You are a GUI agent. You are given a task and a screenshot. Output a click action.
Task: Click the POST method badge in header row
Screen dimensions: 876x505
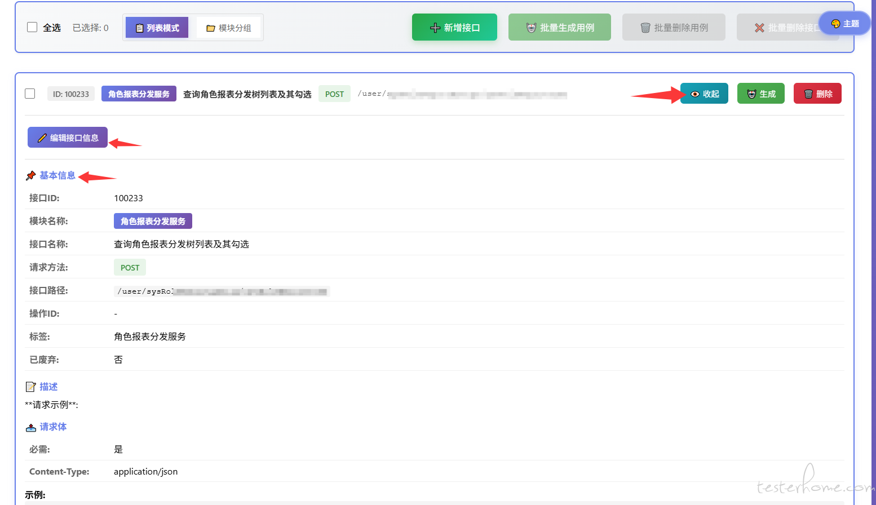point(334,94)
